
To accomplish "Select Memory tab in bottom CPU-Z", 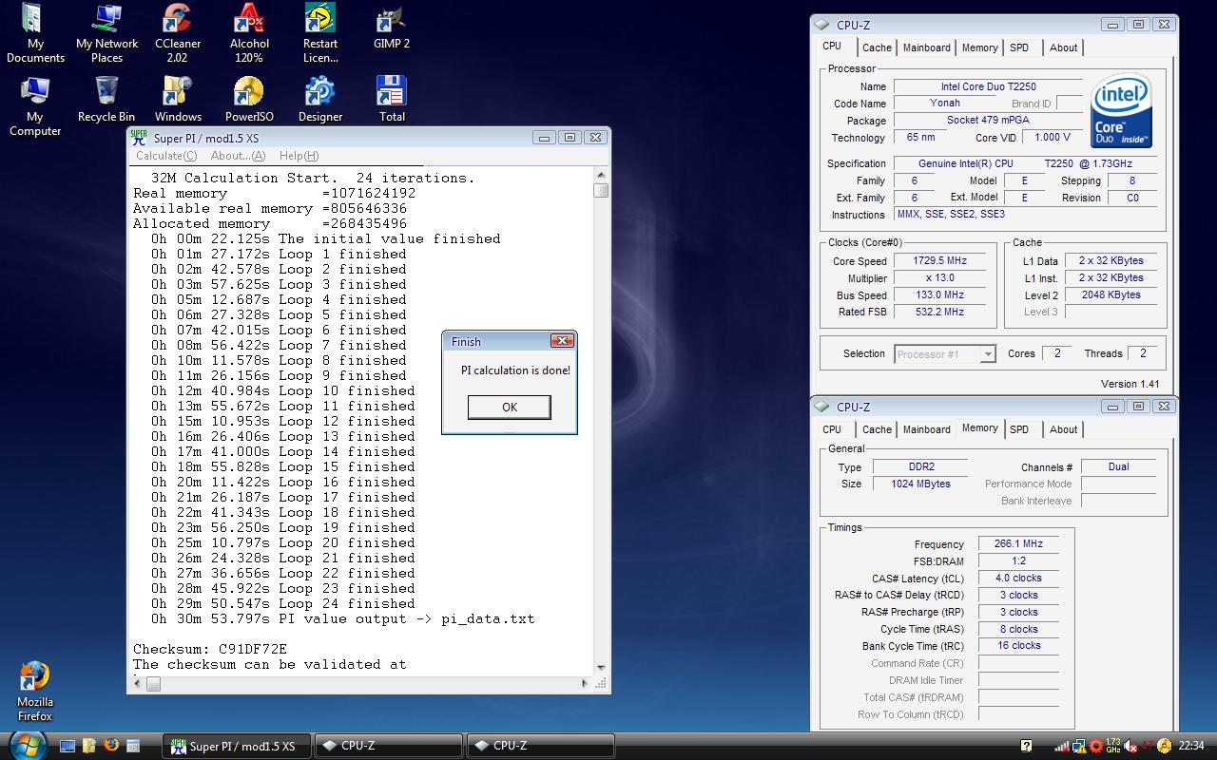I will tap(980, 427).
